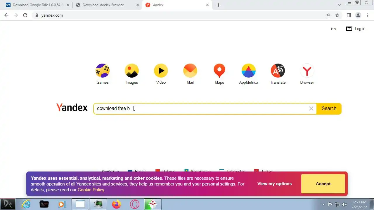This screenshot has width=374, height=210.
Task: Go forward using the browser forward arrow
Action: (16, 15)
